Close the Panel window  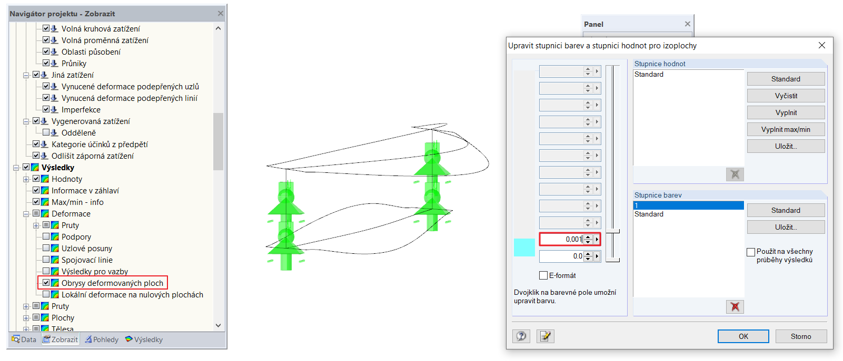tap(687, 24)
